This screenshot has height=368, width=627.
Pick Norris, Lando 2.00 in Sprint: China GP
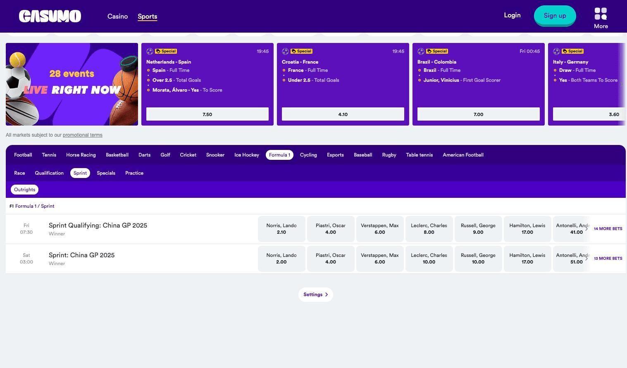pyautogui.click(x=281, y=259)
